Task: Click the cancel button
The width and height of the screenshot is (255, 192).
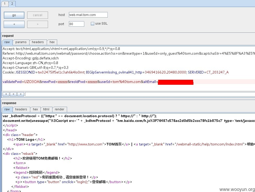Action: coord(38,15)
